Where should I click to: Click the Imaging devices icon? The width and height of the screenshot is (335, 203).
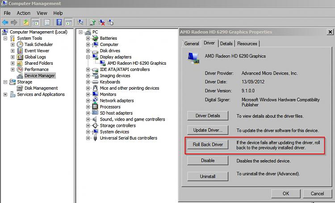click(95, 75)
